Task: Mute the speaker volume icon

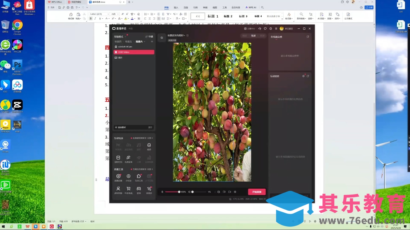Action: (189, 192)
